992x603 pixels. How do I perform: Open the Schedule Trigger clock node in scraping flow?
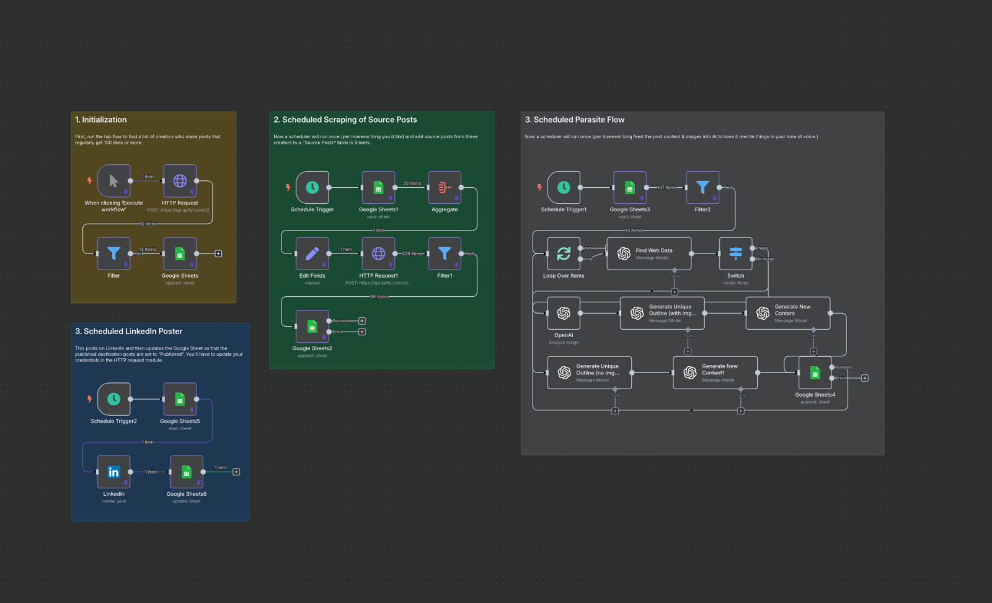pyautogui.click(x=312, y=188)
